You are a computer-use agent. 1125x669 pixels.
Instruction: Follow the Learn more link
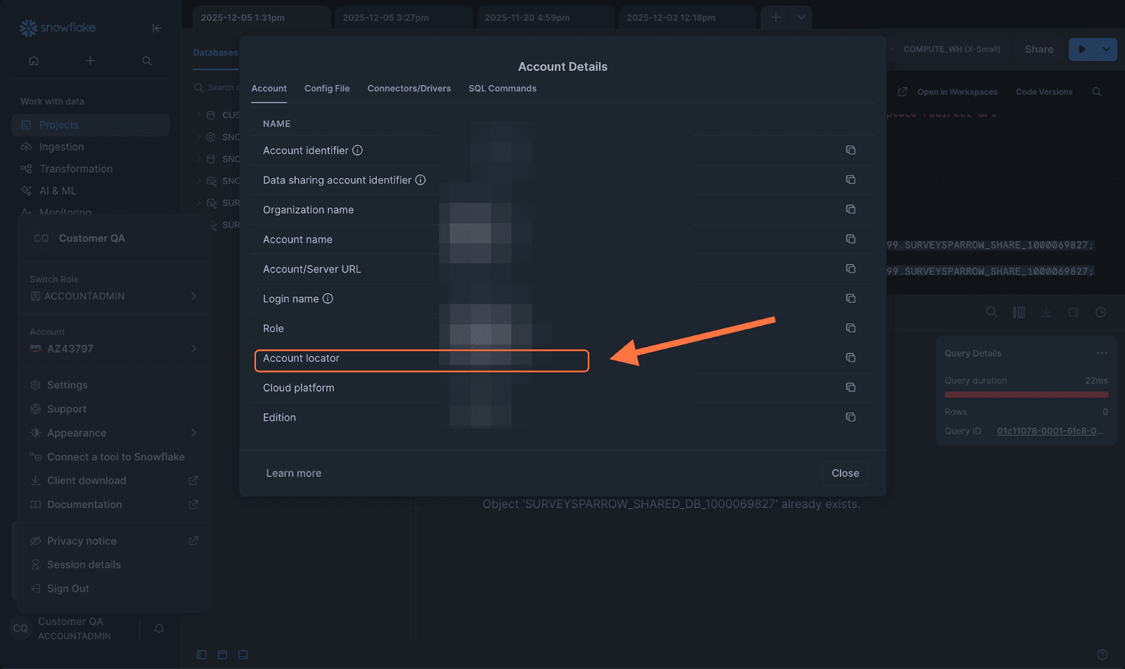293,474
